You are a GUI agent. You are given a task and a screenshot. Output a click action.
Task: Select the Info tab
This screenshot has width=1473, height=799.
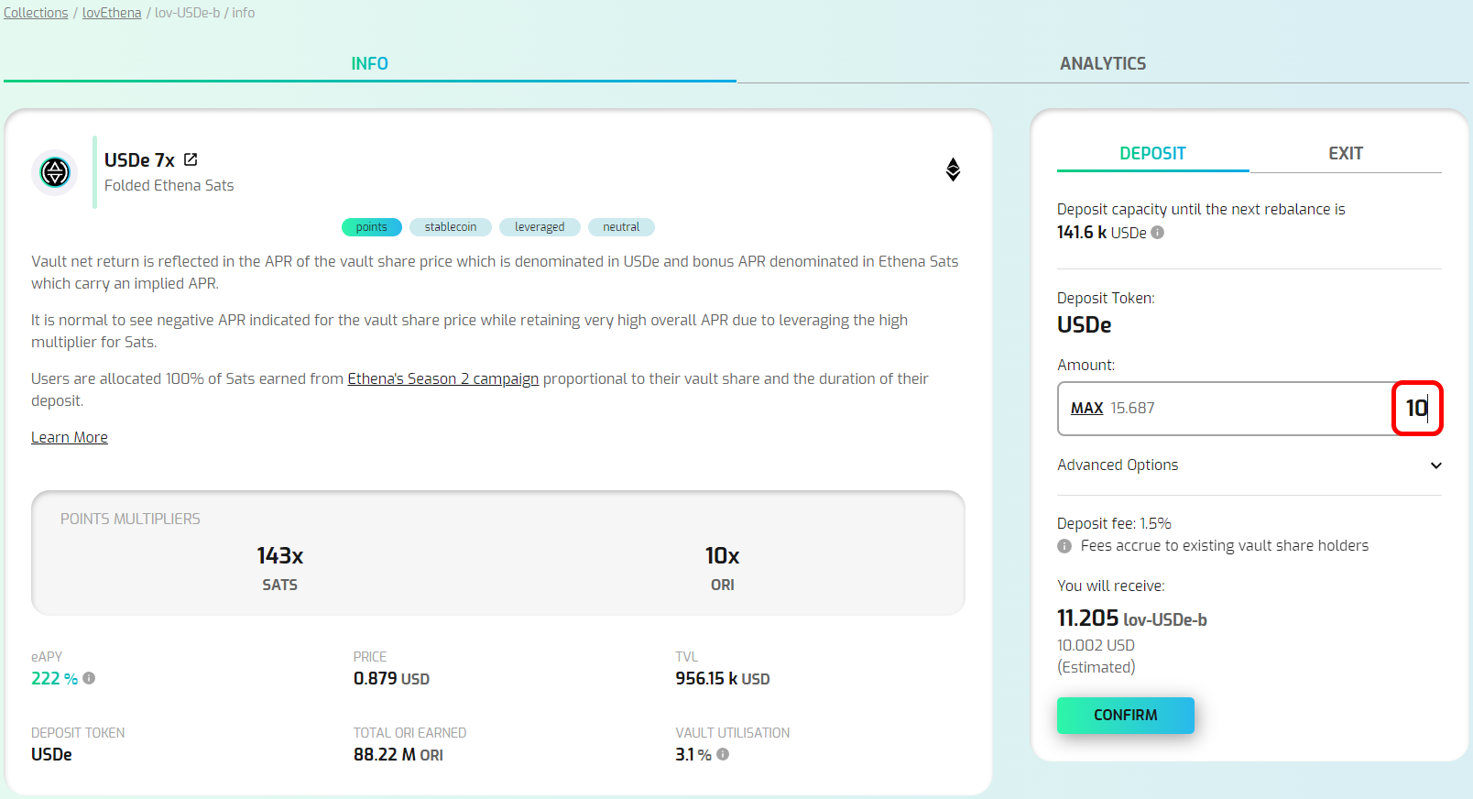[x=369, y=63]
